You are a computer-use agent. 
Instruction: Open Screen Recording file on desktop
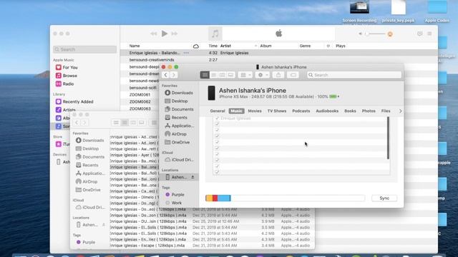click(x=359, y=11)
